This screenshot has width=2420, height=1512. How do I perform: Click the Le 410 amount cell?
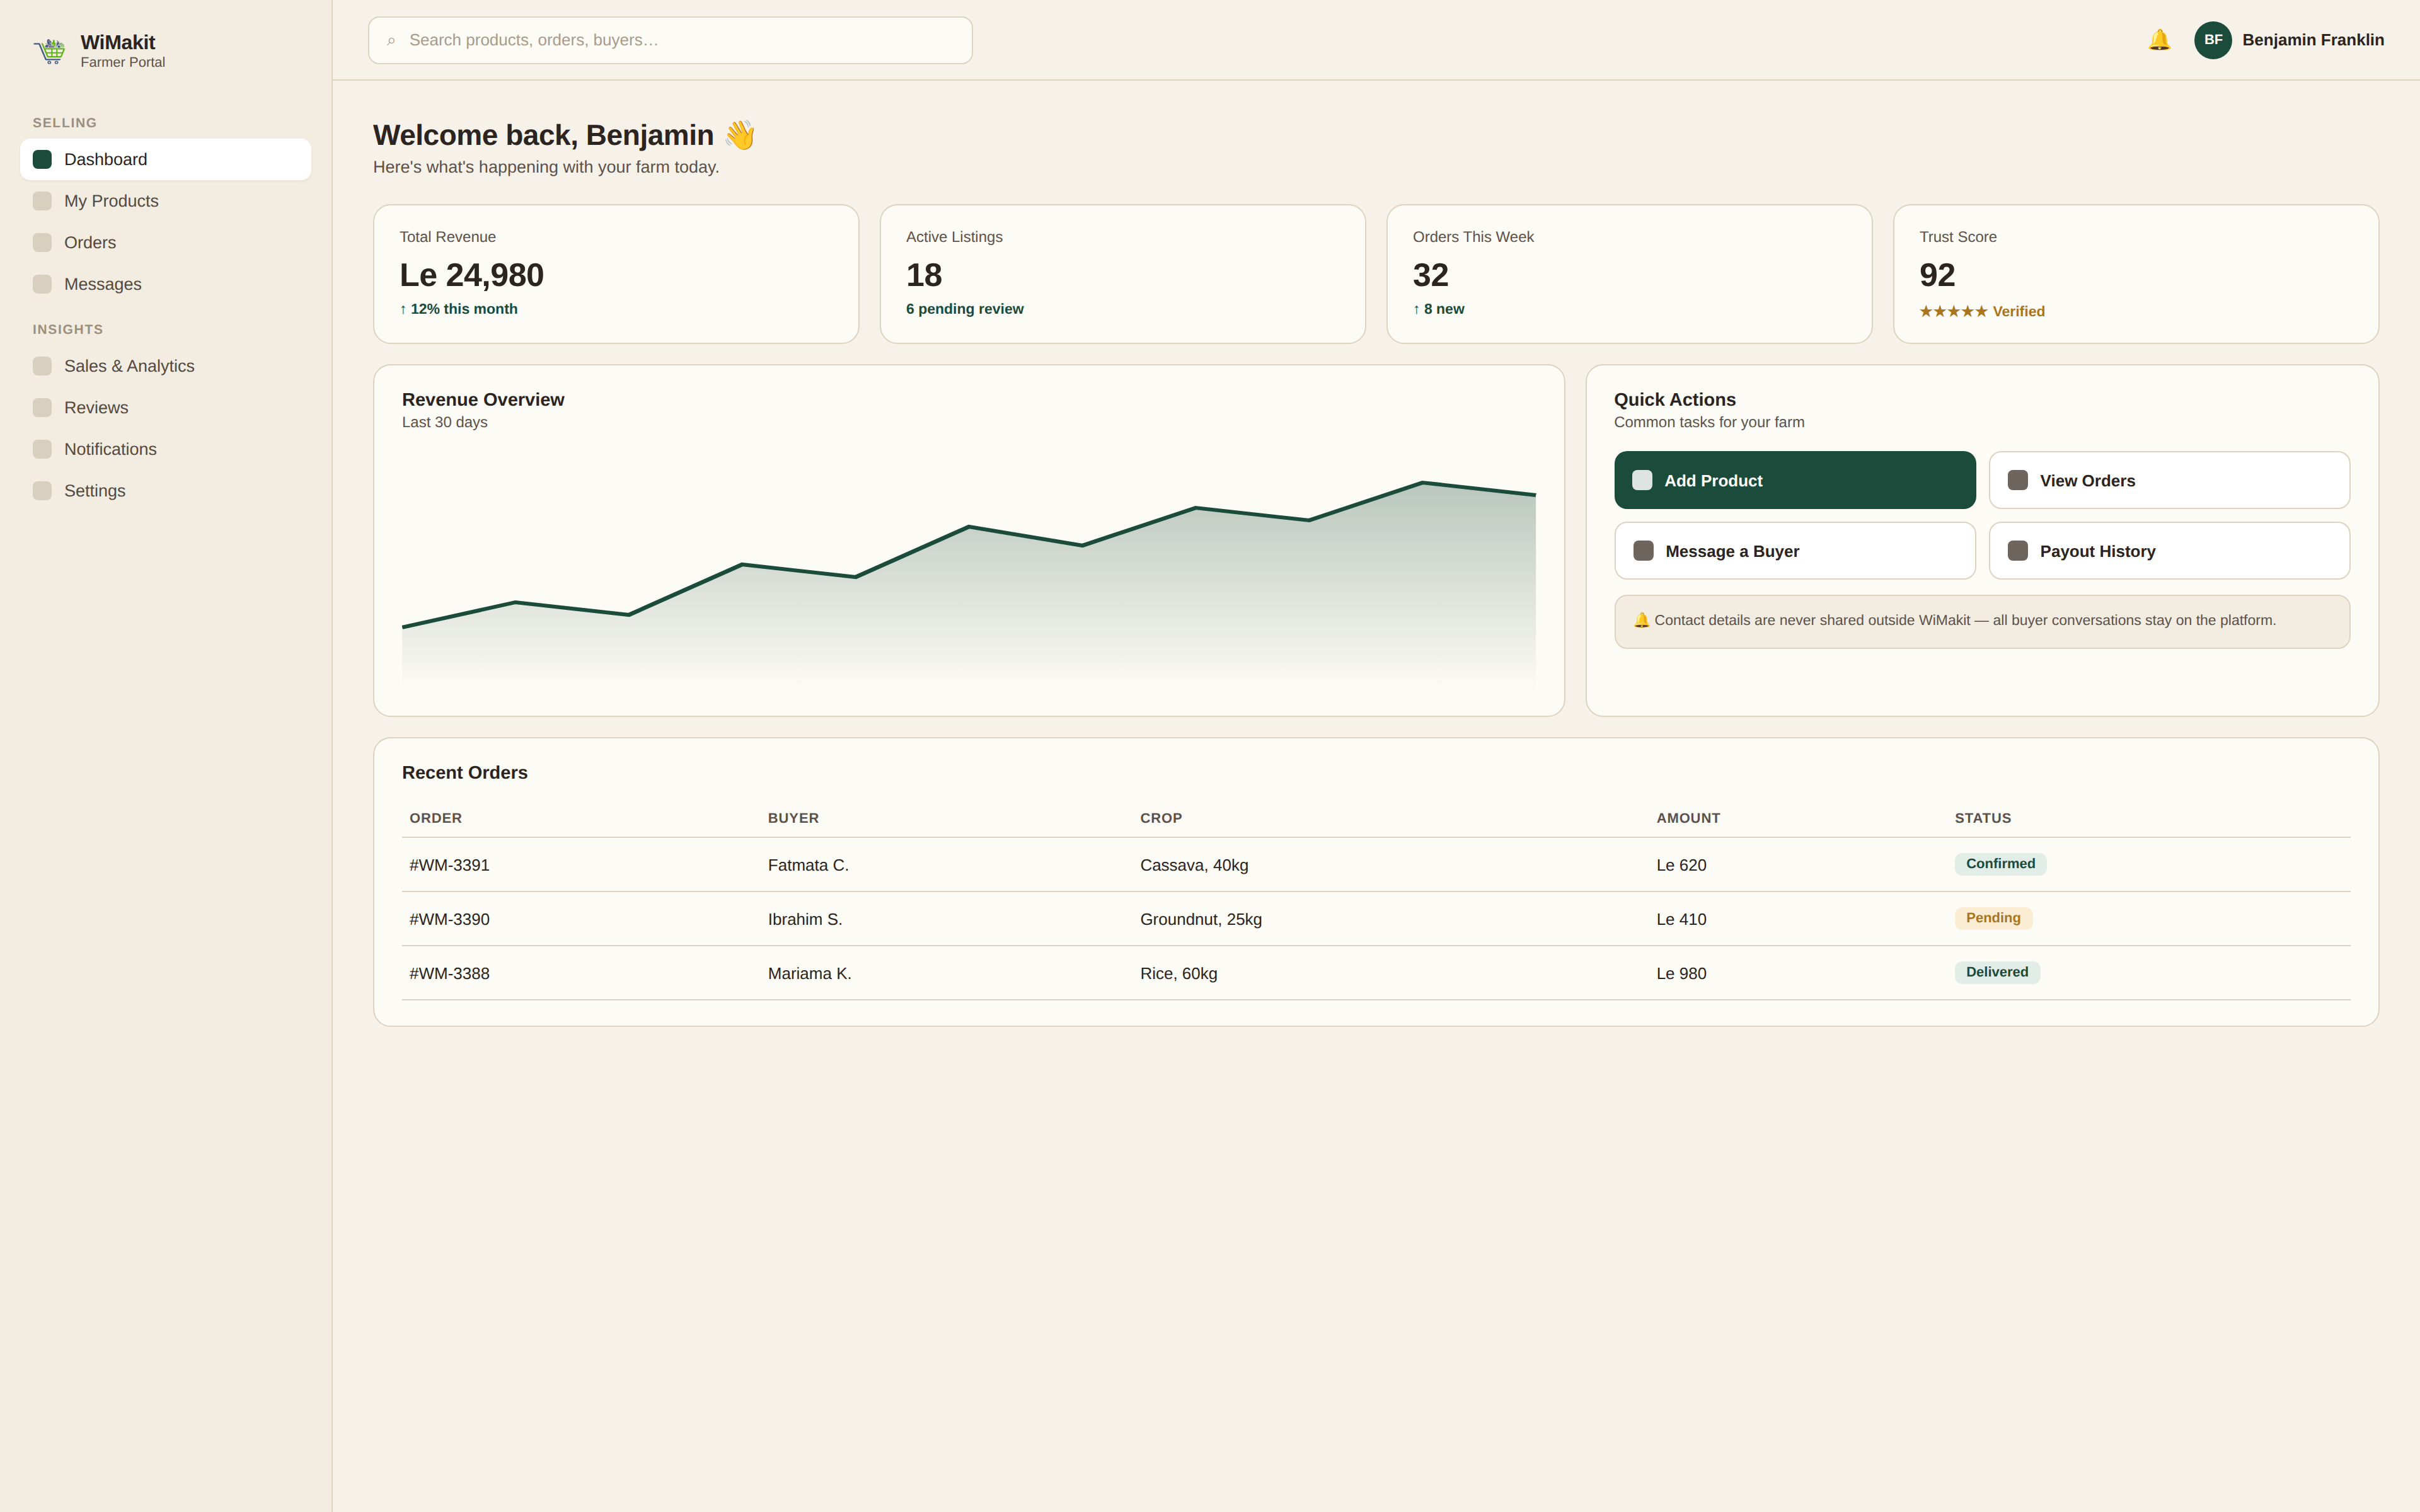[x=1681, y=919]
